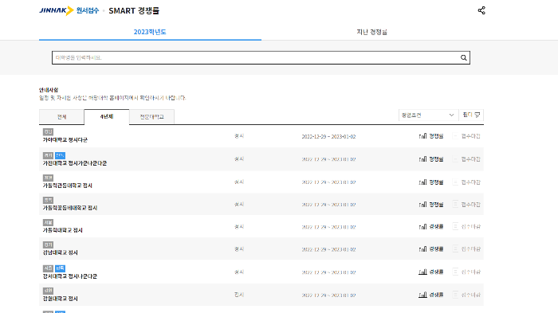Open 경쟁률 chart for 가천대학교 row
Image resolution: width=558 pixels, height=313 pixels.
(x=431, y=159)
